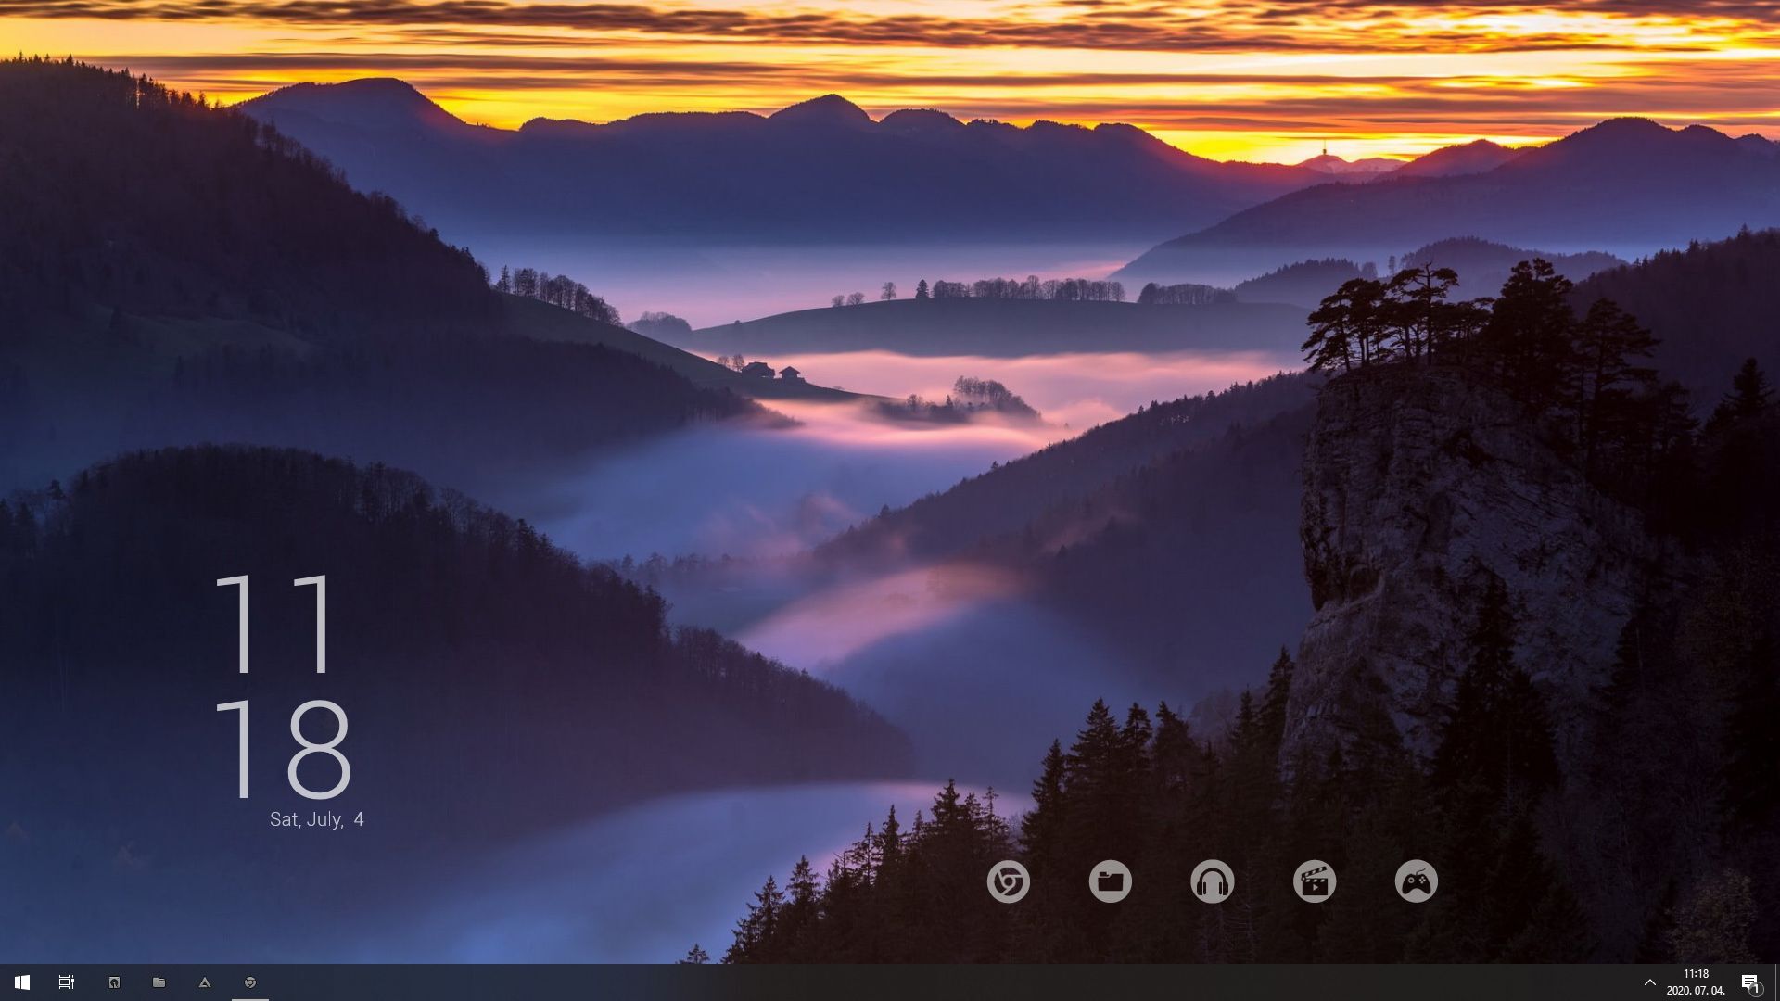
Task: Launch the clapperboard video shortcut
Action: [x=1314, y=881]
